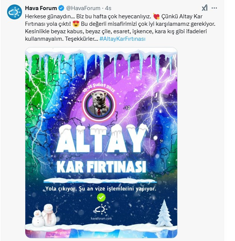This screenshot has height=241, width=235.
Task: Click the green check mark in the poster
Action: pos(101,197)
